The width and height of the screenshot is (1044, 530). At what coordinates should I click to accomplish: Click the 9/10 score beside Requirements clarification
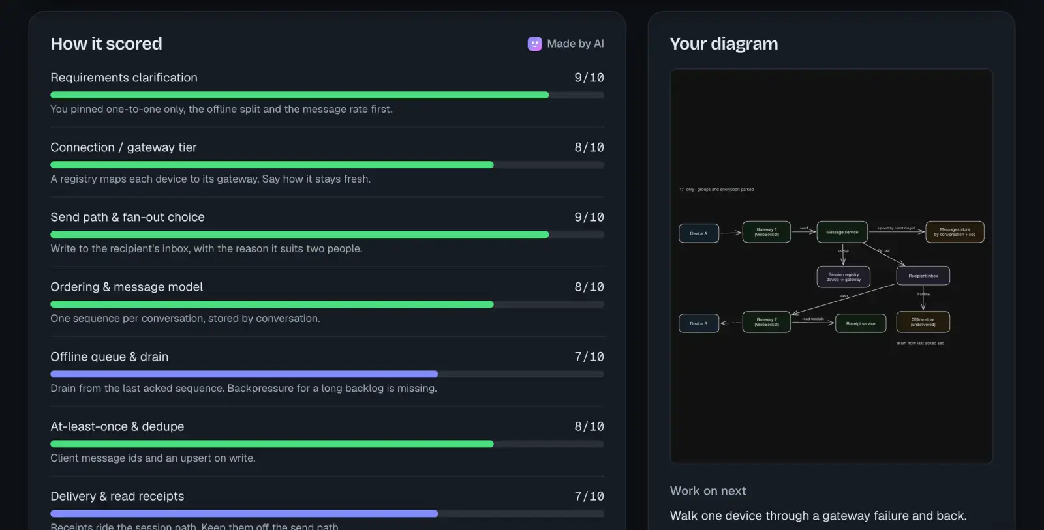click(589, 78)
